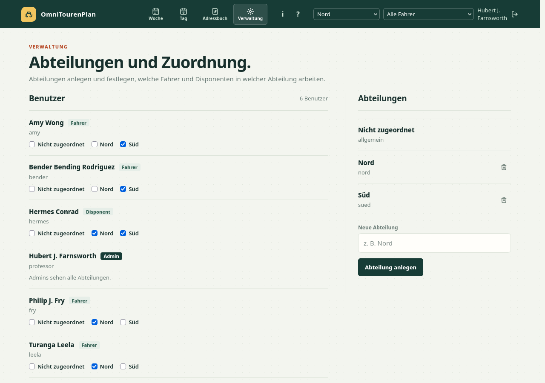This screenshot has height=383, width=545.
Task: Uncheck Nord for Philip J. Fry
Action: pyautogui.click(x=95, y=322)
